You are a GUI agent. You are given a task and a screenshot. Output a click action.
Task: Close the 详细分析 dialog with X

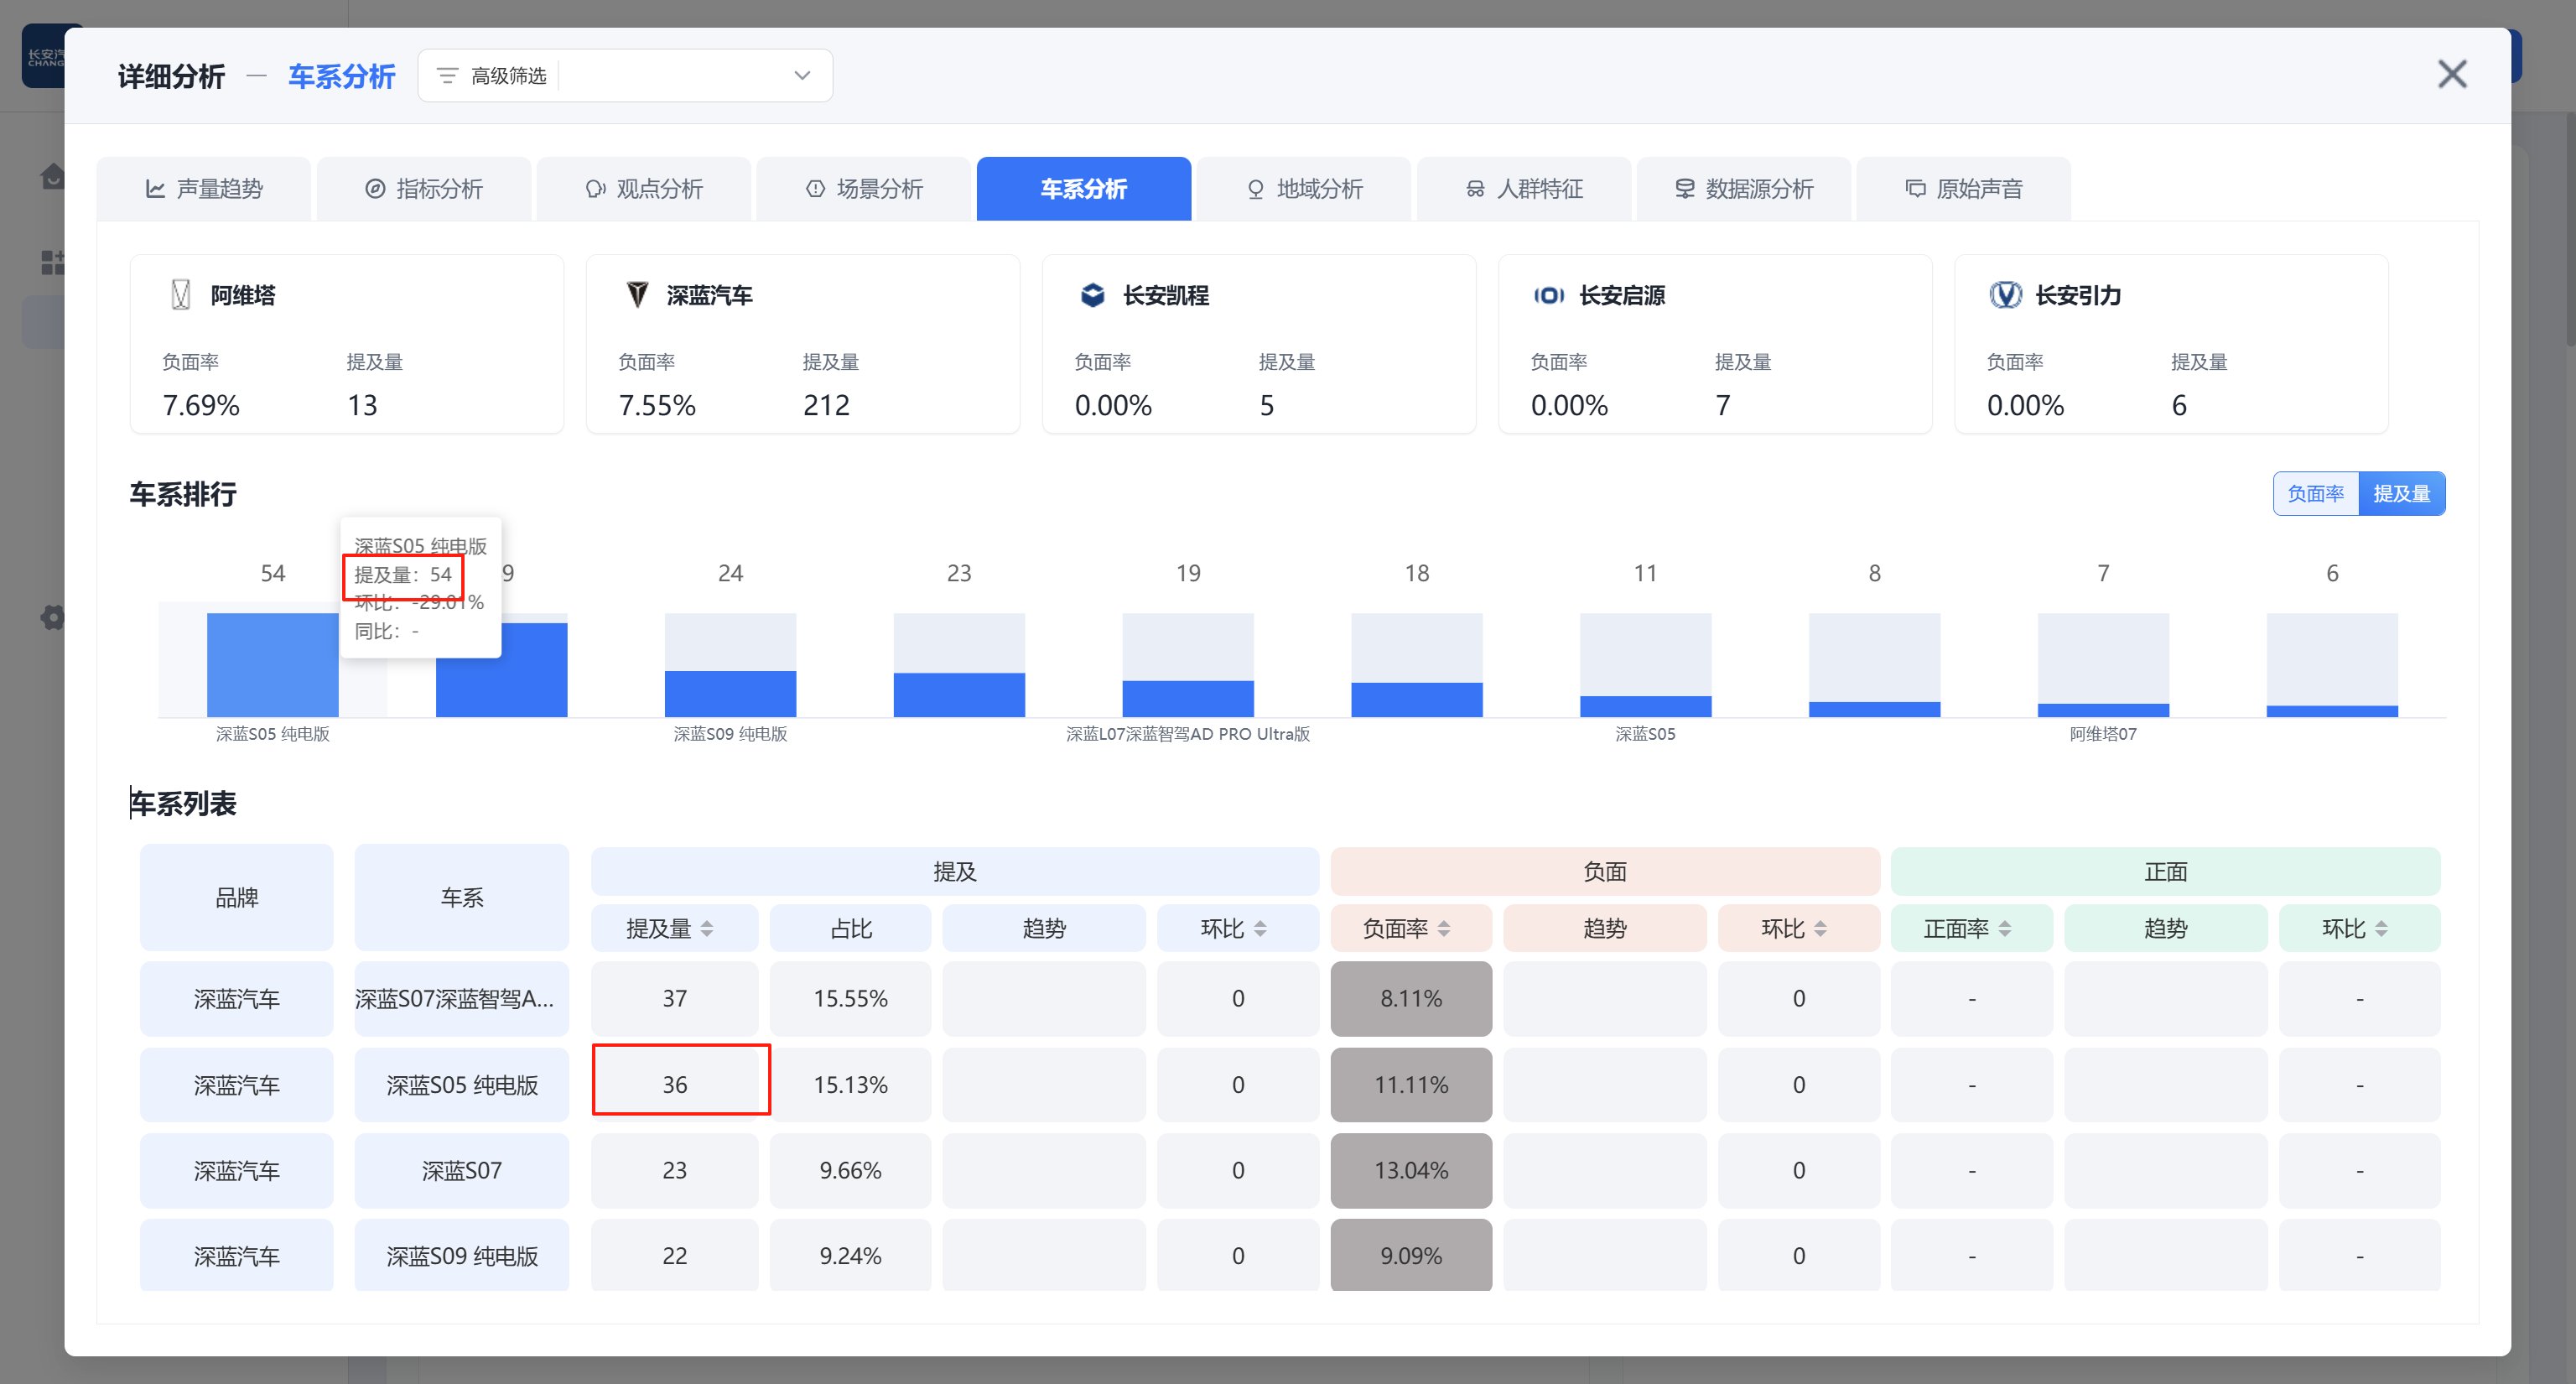2451,74
